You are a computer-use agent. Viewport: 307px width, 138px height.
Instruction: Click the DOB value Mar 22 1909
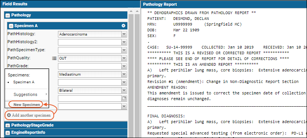pos(186,30)
